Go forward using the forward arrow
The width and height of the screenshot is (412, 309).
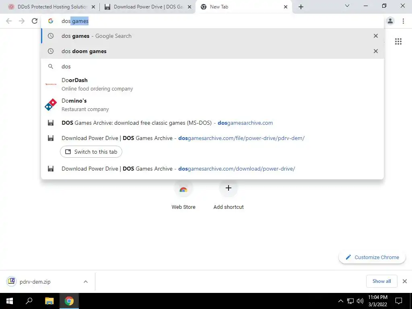pyautogui.click(x=22, y=21)
